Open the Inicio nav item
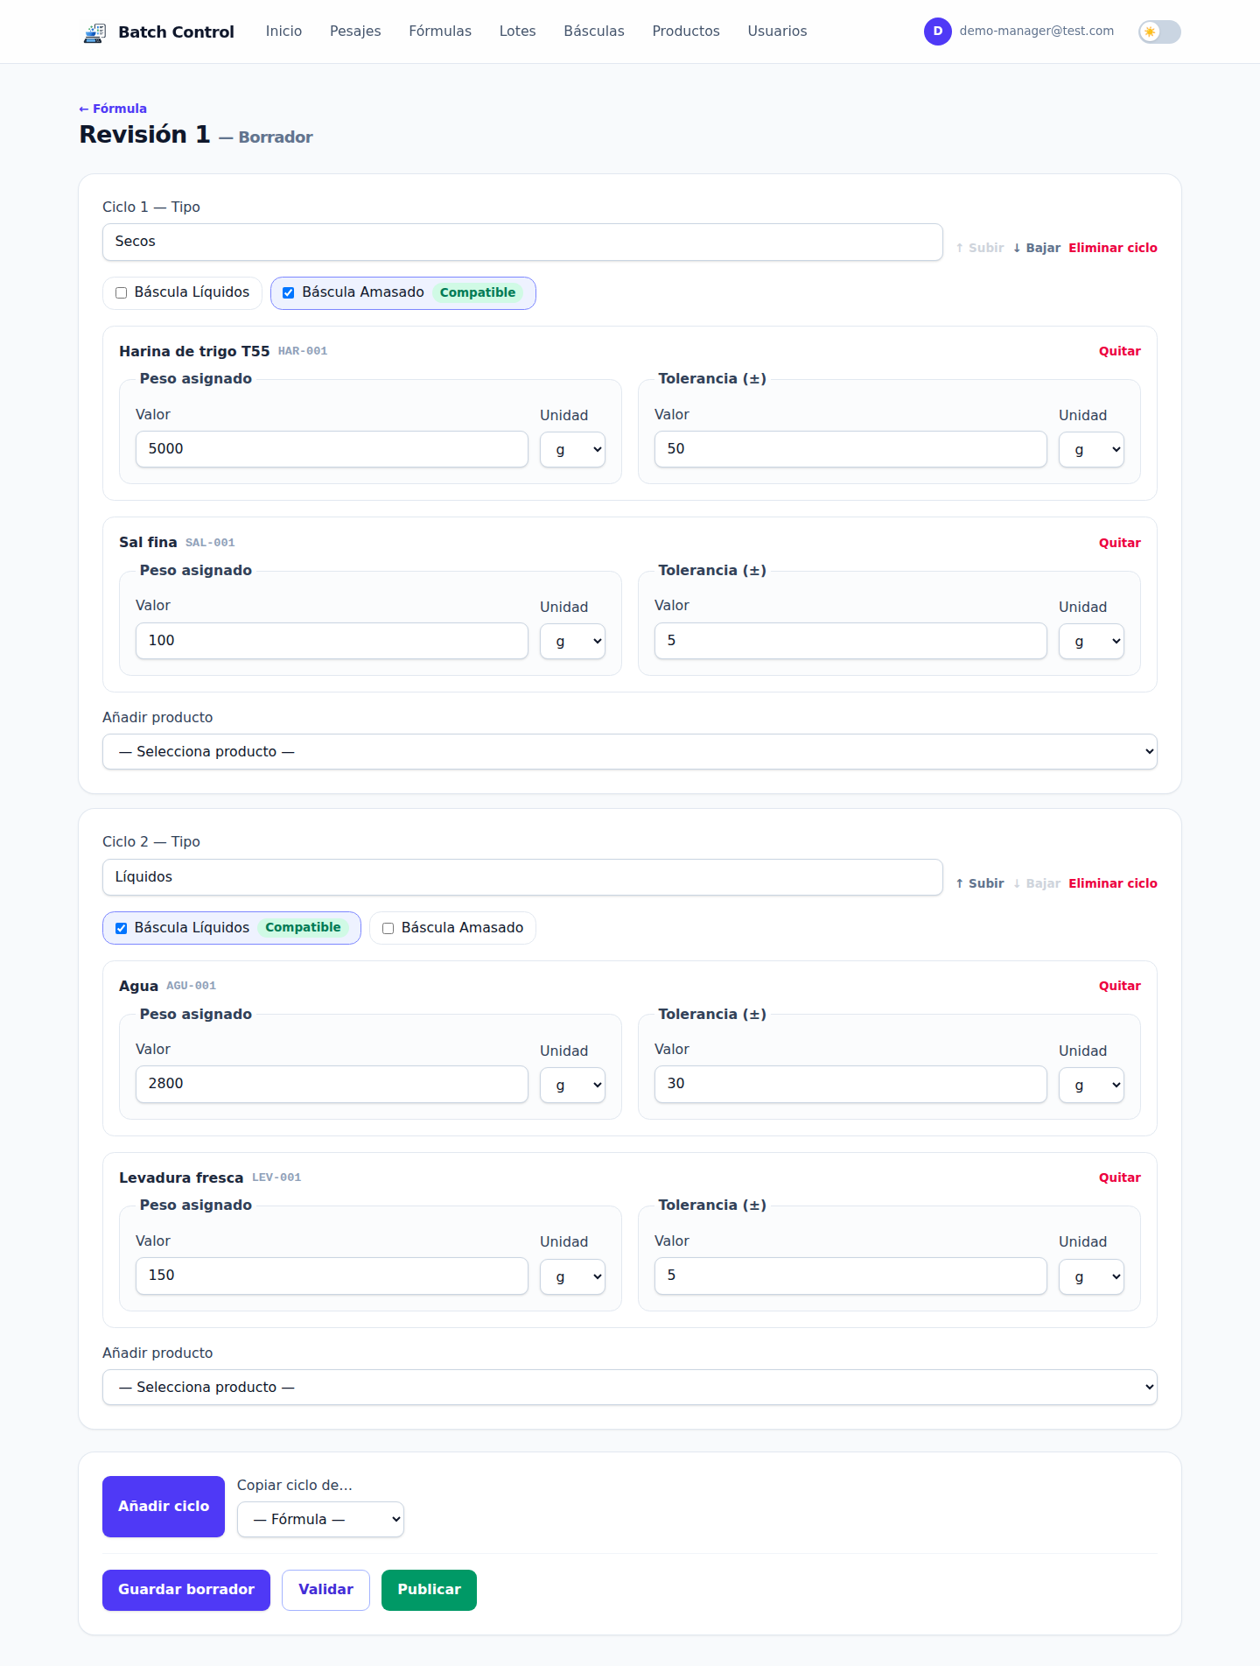 click(x=283, y=32)
